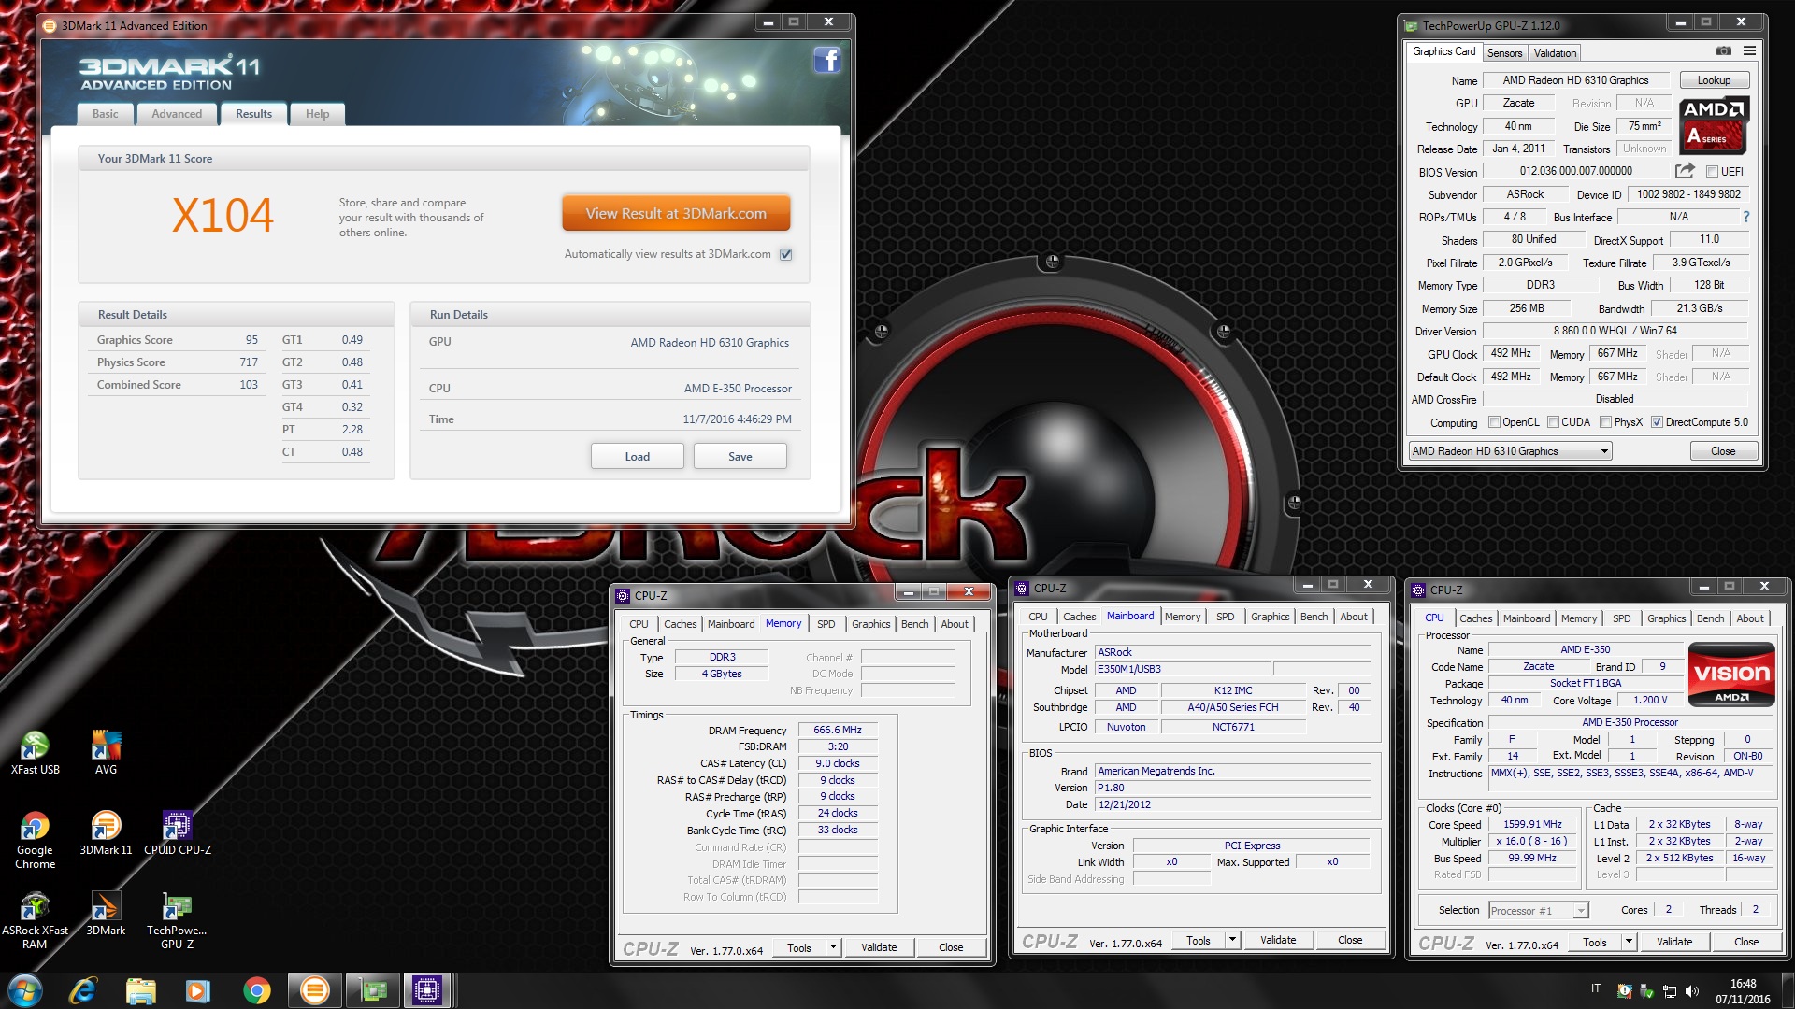Switch to the CPU-Z taskbar item

coord(427,990)
